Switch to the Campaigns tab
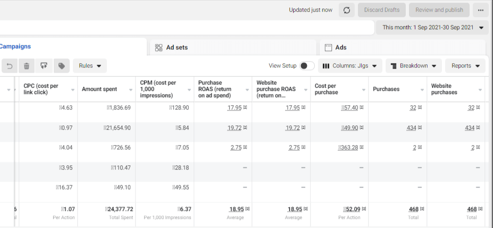 click(15, 47)
